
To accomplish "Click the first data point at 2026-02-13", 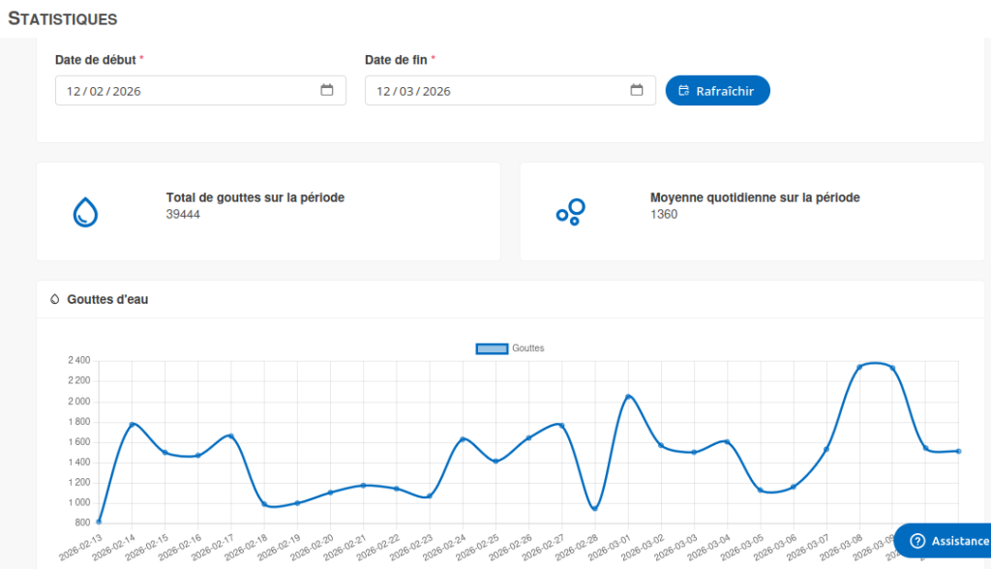I will 99,523.
